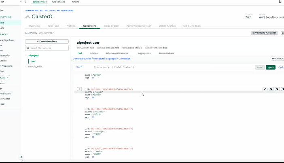Screen dimensions: 284x163
Task: Select the user collection in the tree
Action: pyautogui.click(x=33, y=61)
